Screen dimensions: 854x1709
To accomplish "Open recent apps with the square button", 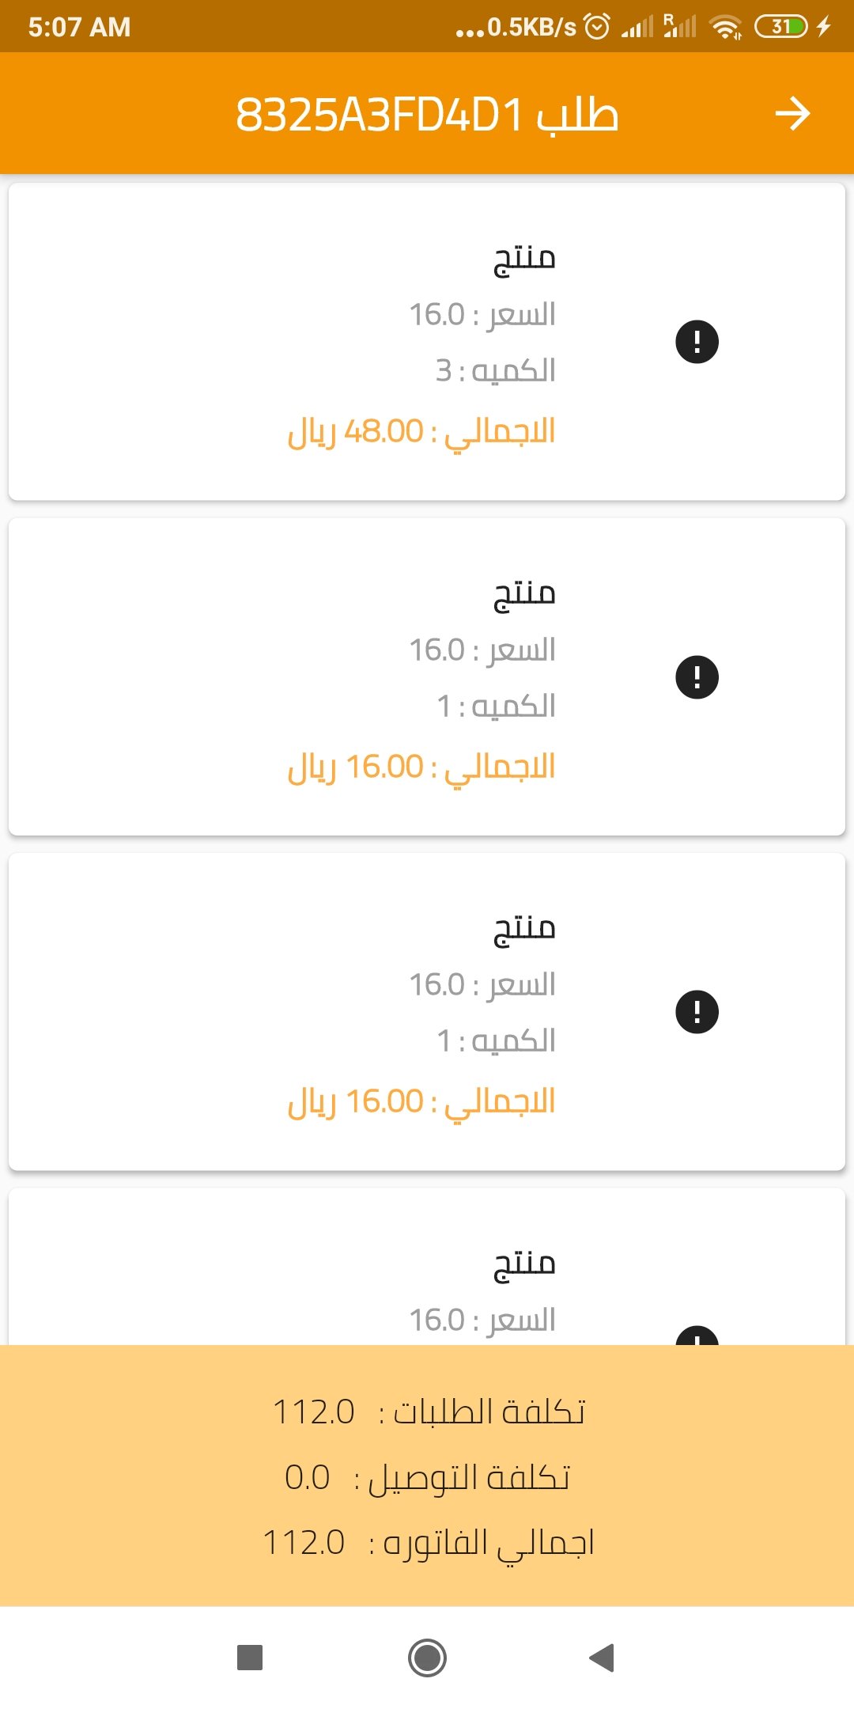I will (x=250, y=1657).
